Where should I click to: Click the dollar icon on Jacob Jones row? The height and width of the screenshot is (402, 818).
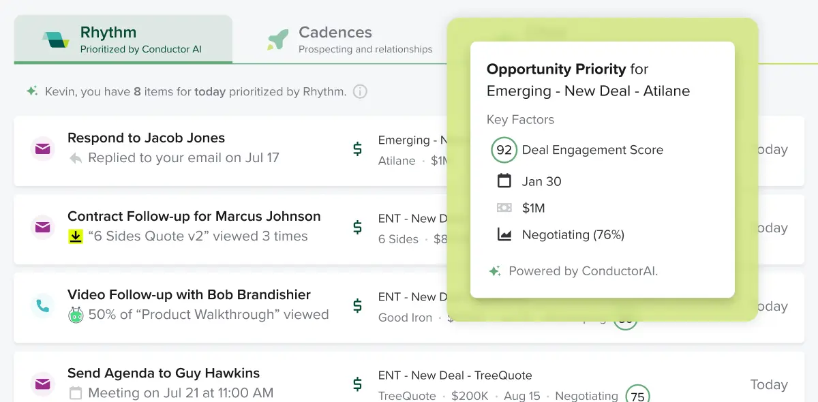point(357,149)
